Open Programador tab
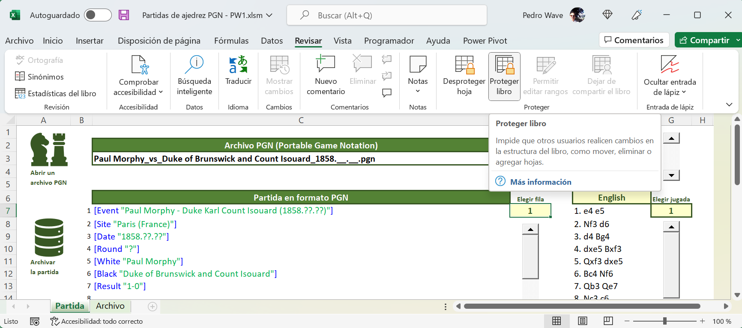The image size is (742, 328). (x=389, y=41)
